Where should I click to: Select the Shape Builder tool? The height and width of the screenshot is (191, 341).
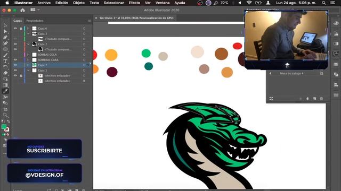[x=5, y=79]
